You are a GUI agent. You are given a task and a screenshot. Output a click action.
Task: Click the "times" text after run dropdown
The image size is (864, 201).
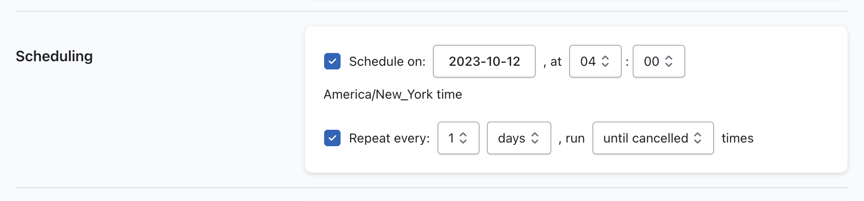737,138
